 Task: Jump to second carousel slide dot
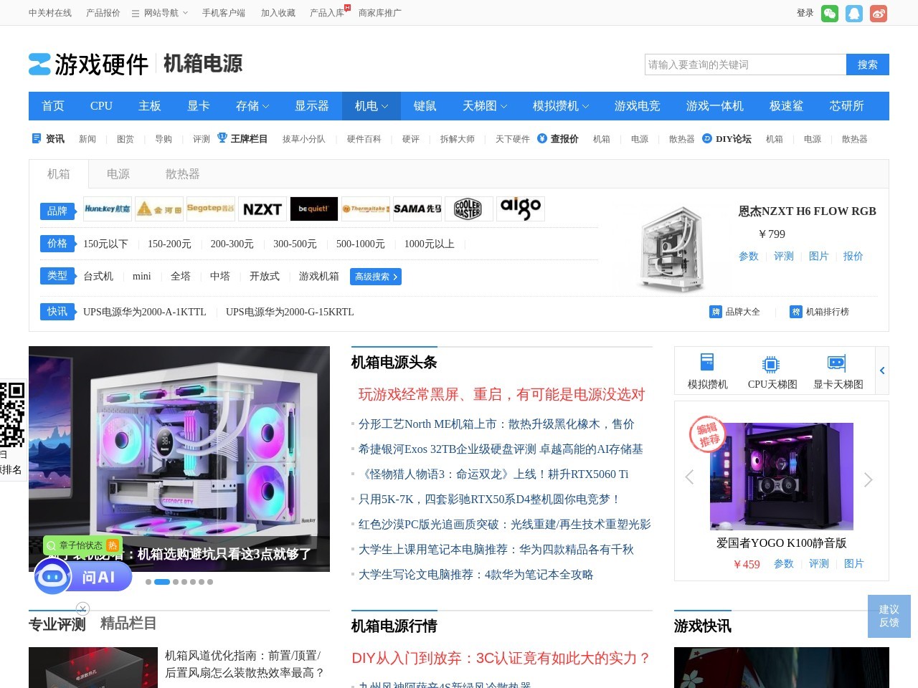pos(161,581)
